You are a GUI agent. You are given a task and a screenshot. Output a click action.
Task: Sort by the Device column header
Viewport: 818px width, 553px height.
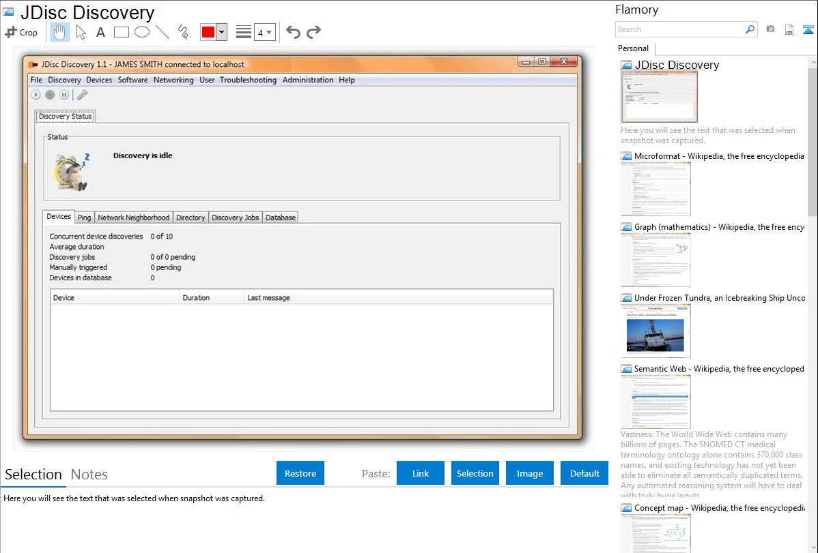coord(115,297)
